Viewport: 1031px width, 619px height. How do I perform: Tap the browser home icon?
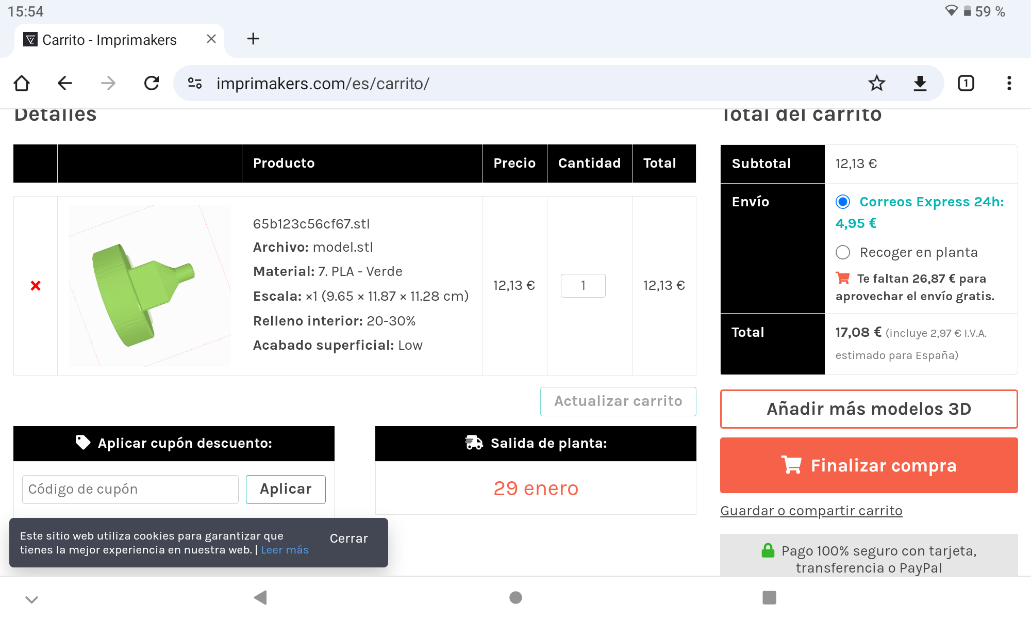tap(22, 83)
